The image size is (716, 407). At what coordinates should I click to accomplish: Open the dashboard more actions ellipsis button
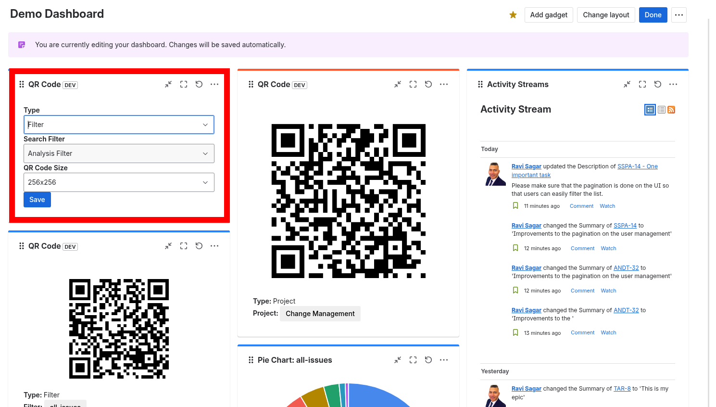pos(678,15)
